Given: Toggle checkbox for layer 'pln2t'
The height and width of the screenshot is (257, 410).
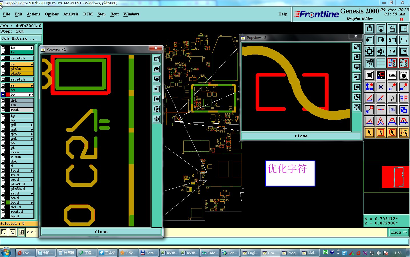Looking at the screenshot, I should point(3,69).
